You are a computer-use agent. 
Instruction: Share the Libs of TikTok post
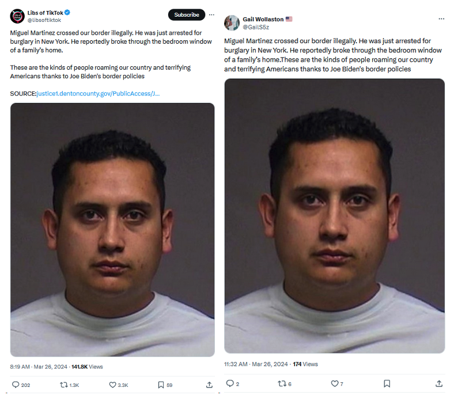pos(209,385)
